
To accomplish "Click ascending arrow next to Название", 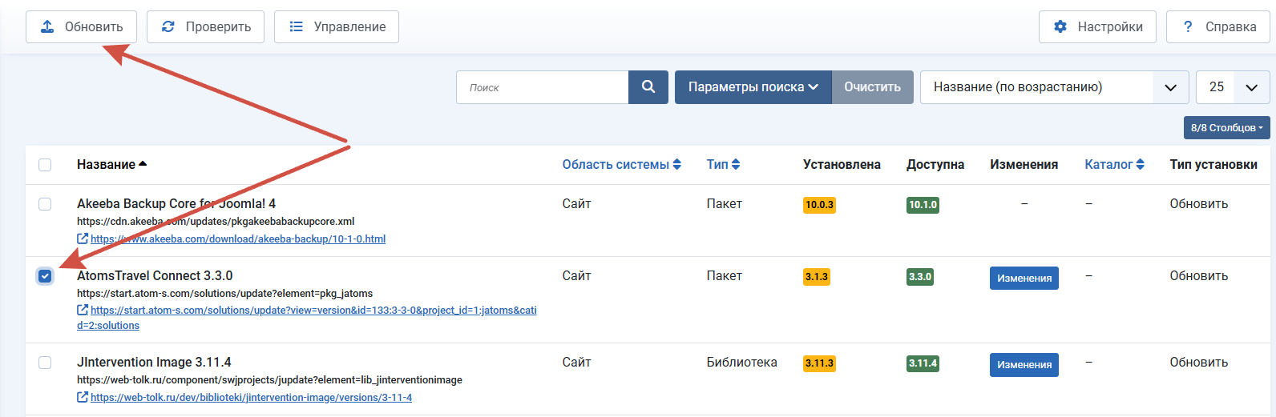I will coord(143,164).
